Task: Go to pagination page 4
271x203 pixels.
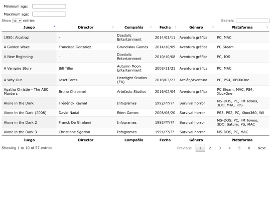Action: (x=229, y=148)
